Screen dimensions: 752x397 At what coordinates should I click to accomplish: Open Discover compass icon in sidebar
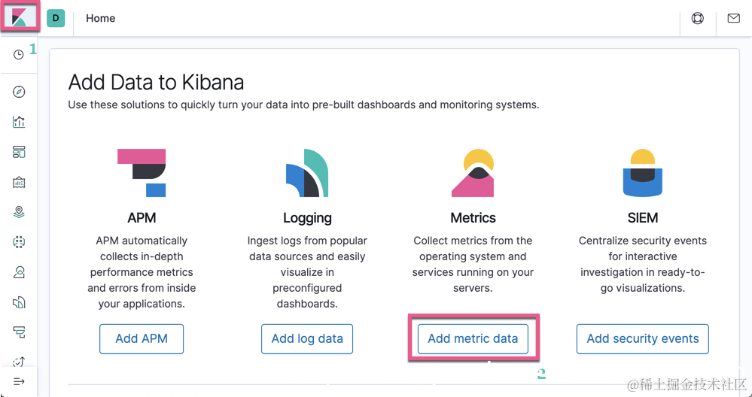[x=19, y=92]
